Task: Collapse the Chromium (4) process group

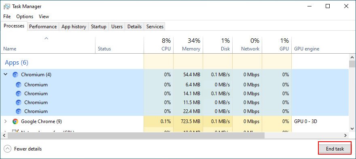Action: click(6, 74)
